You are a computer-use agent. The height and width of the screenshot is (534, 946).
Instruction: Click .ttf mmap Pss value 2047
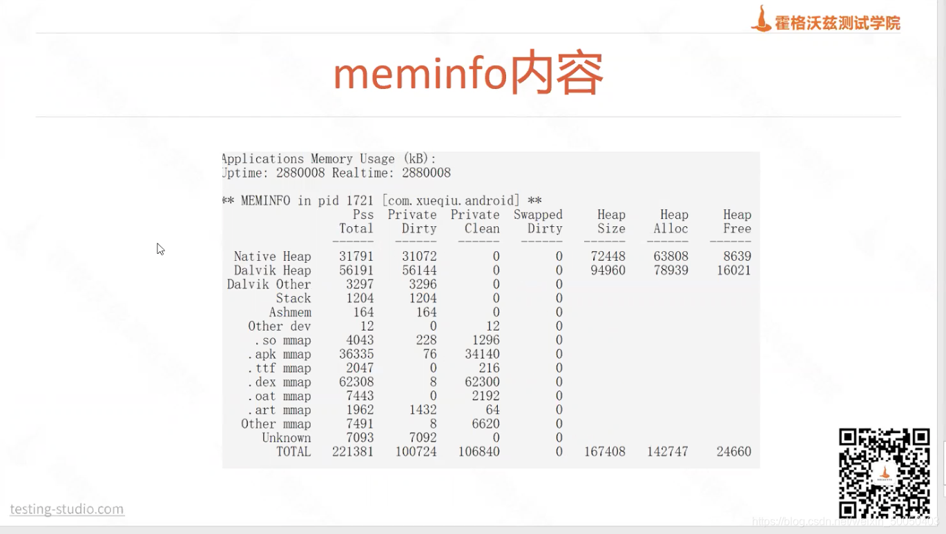point(360,368)
